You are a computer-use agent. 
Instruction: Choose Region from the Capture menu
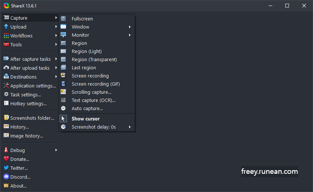97,43
